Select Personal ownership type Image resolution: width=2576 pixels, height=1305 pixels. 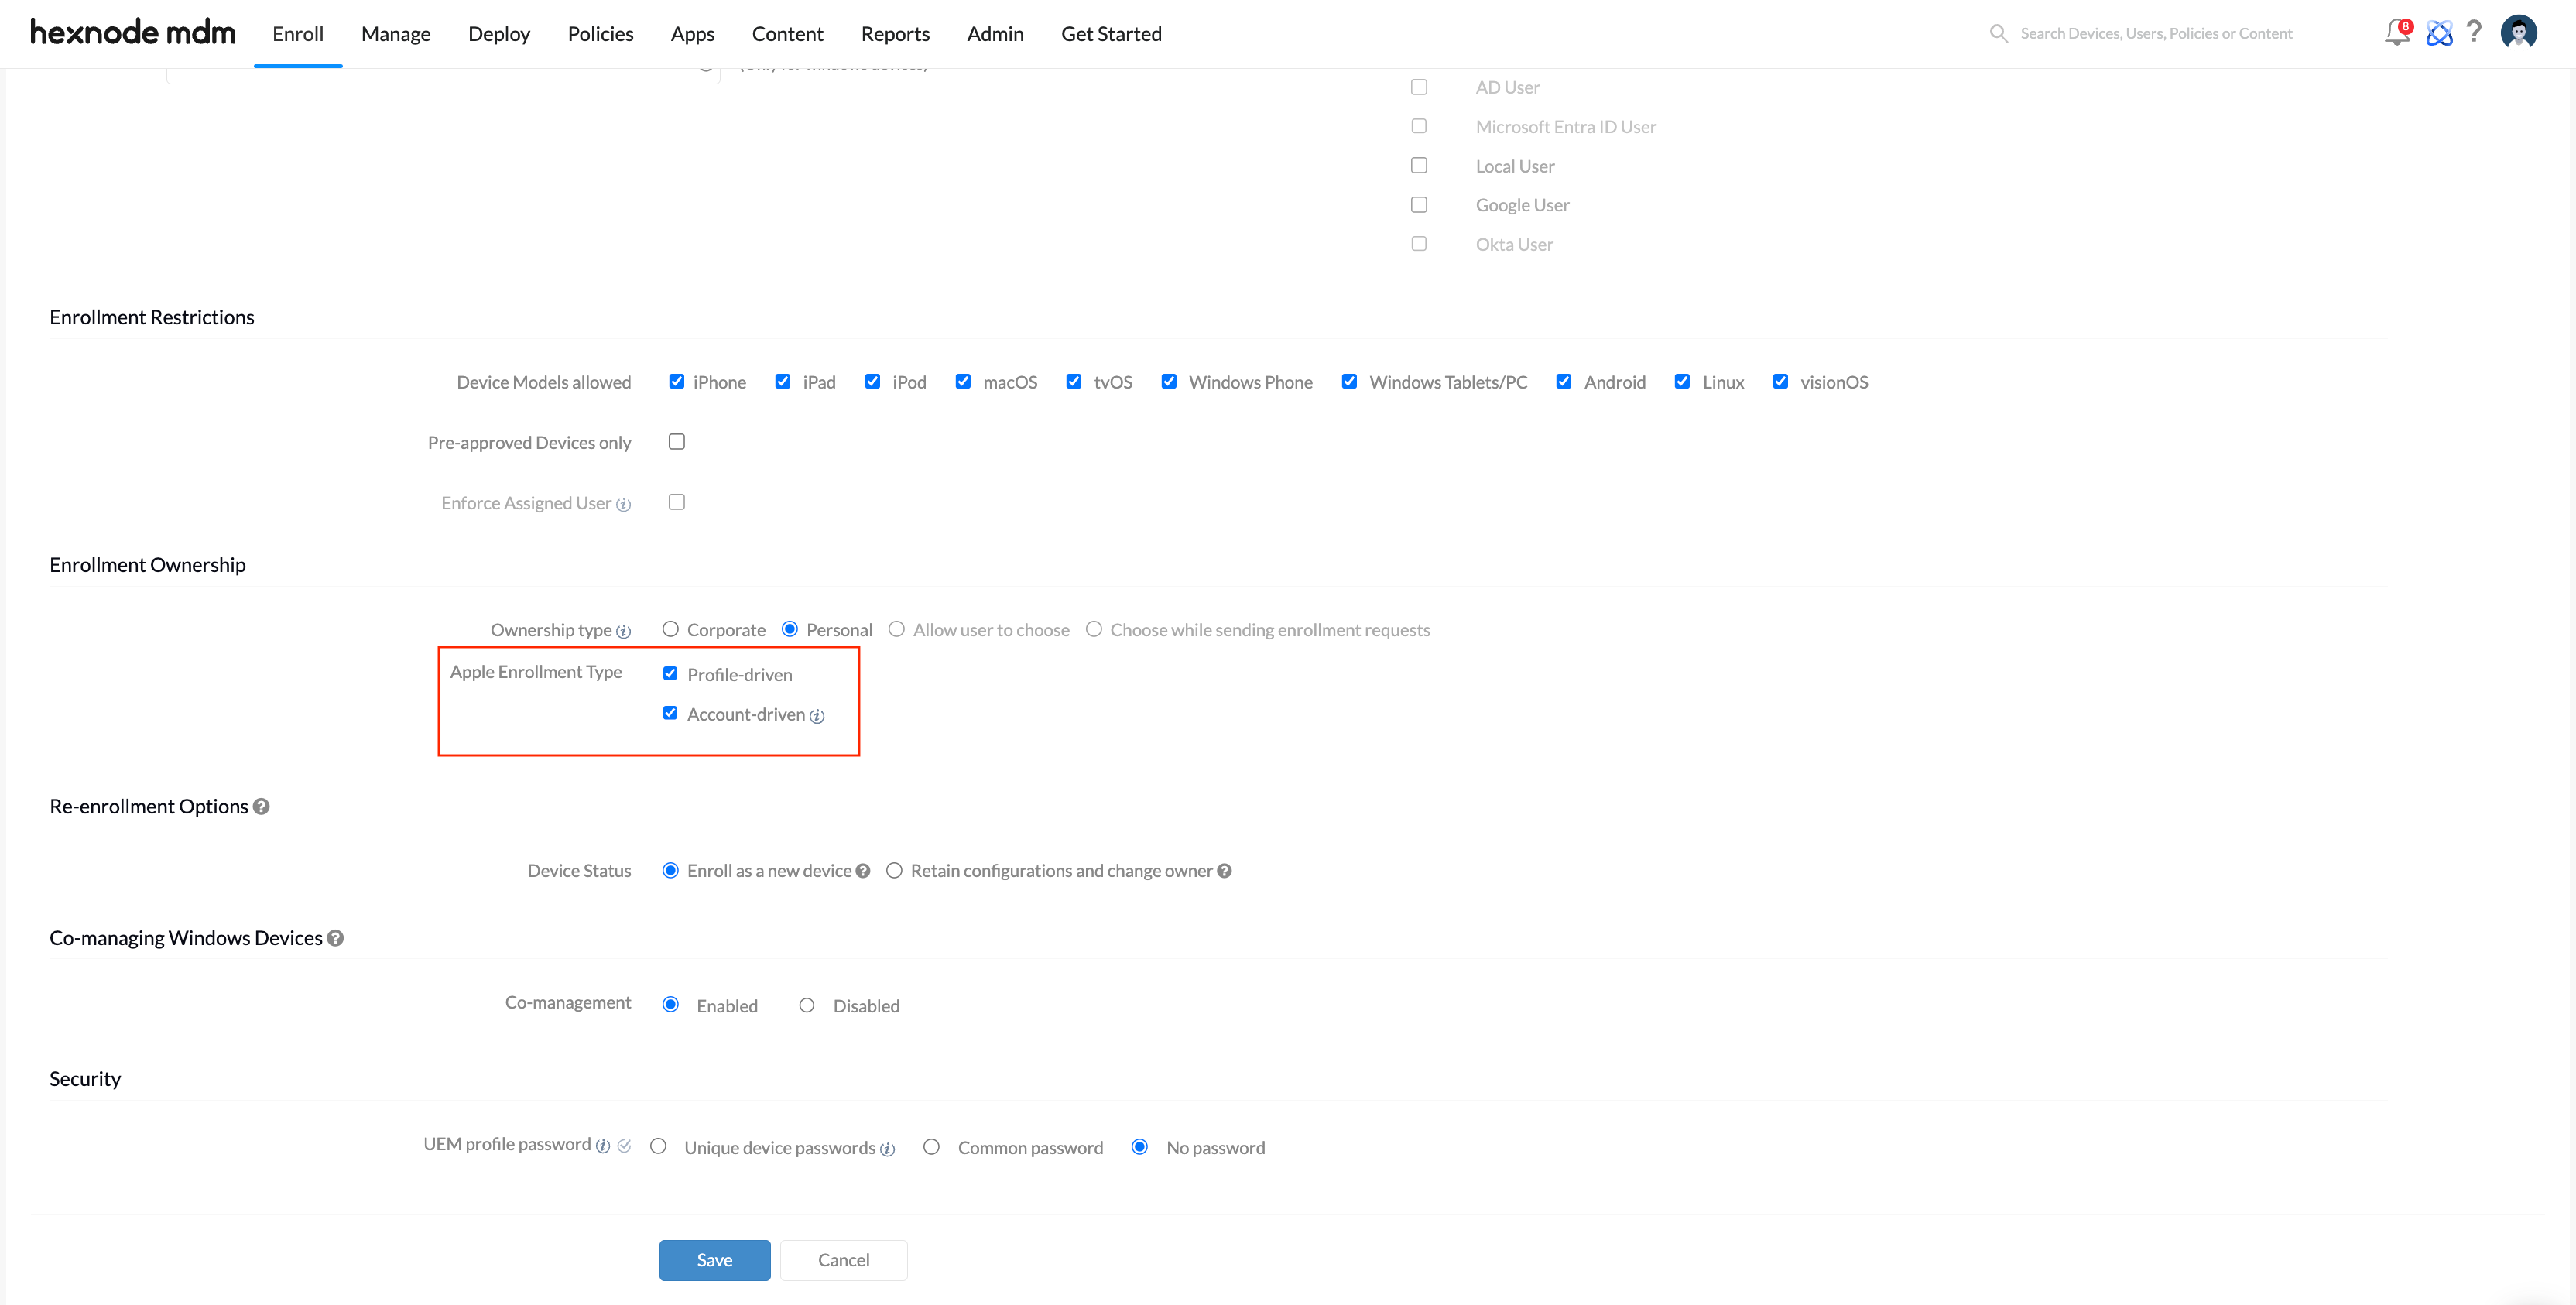790,629
